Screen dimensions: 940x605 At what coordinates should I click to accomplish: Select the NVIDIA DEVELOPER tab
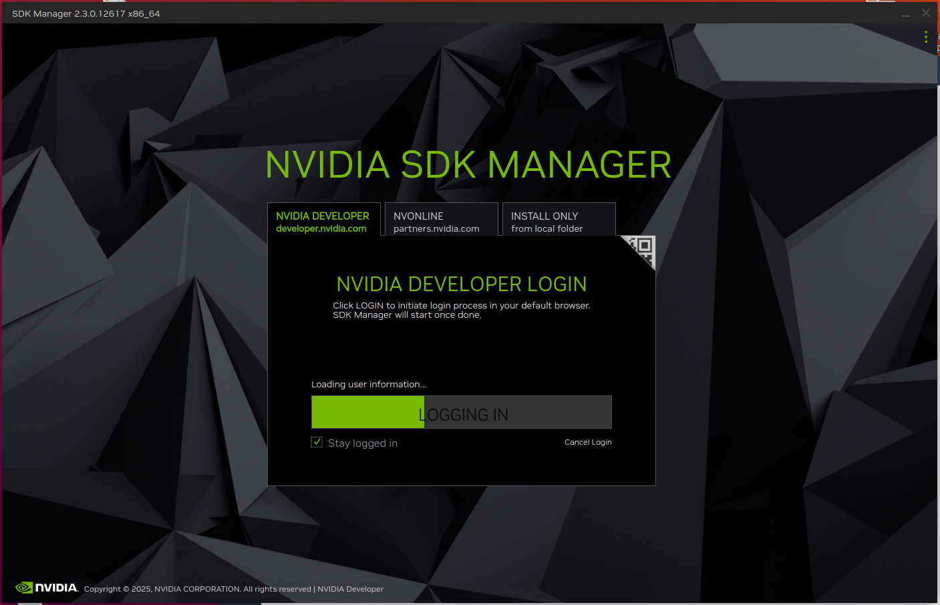[324, 220]
